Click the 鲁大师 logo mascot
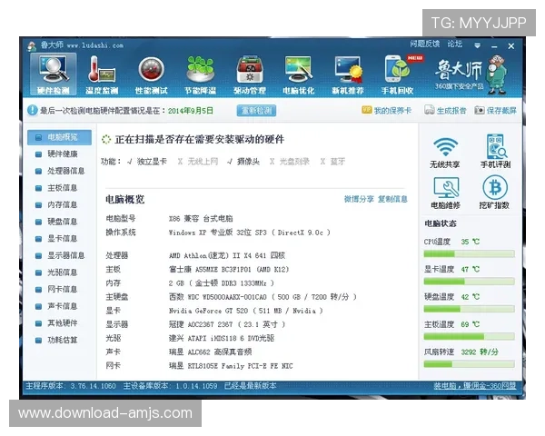This screenshot has height=436, width=545. click(498, 74)
